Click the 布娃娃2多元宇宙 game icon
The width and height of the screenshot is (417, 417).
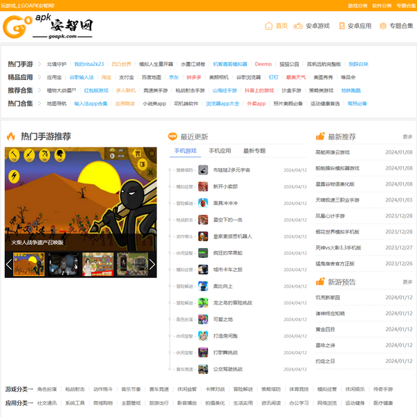click(x=203, y=170)
